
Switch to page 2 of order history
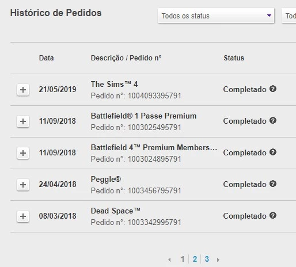(195, 259)
